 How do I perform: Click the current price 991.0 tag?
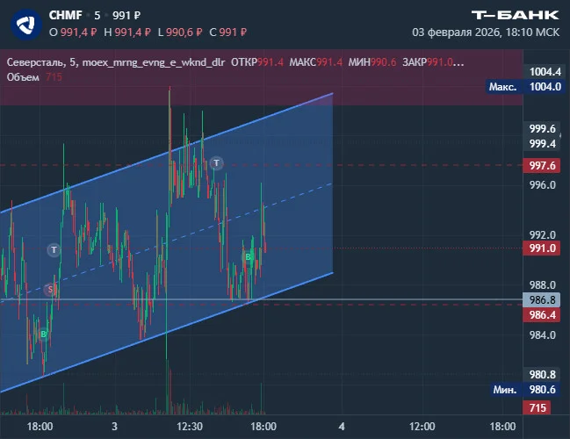pyautogui.click(x=541, y=248)
